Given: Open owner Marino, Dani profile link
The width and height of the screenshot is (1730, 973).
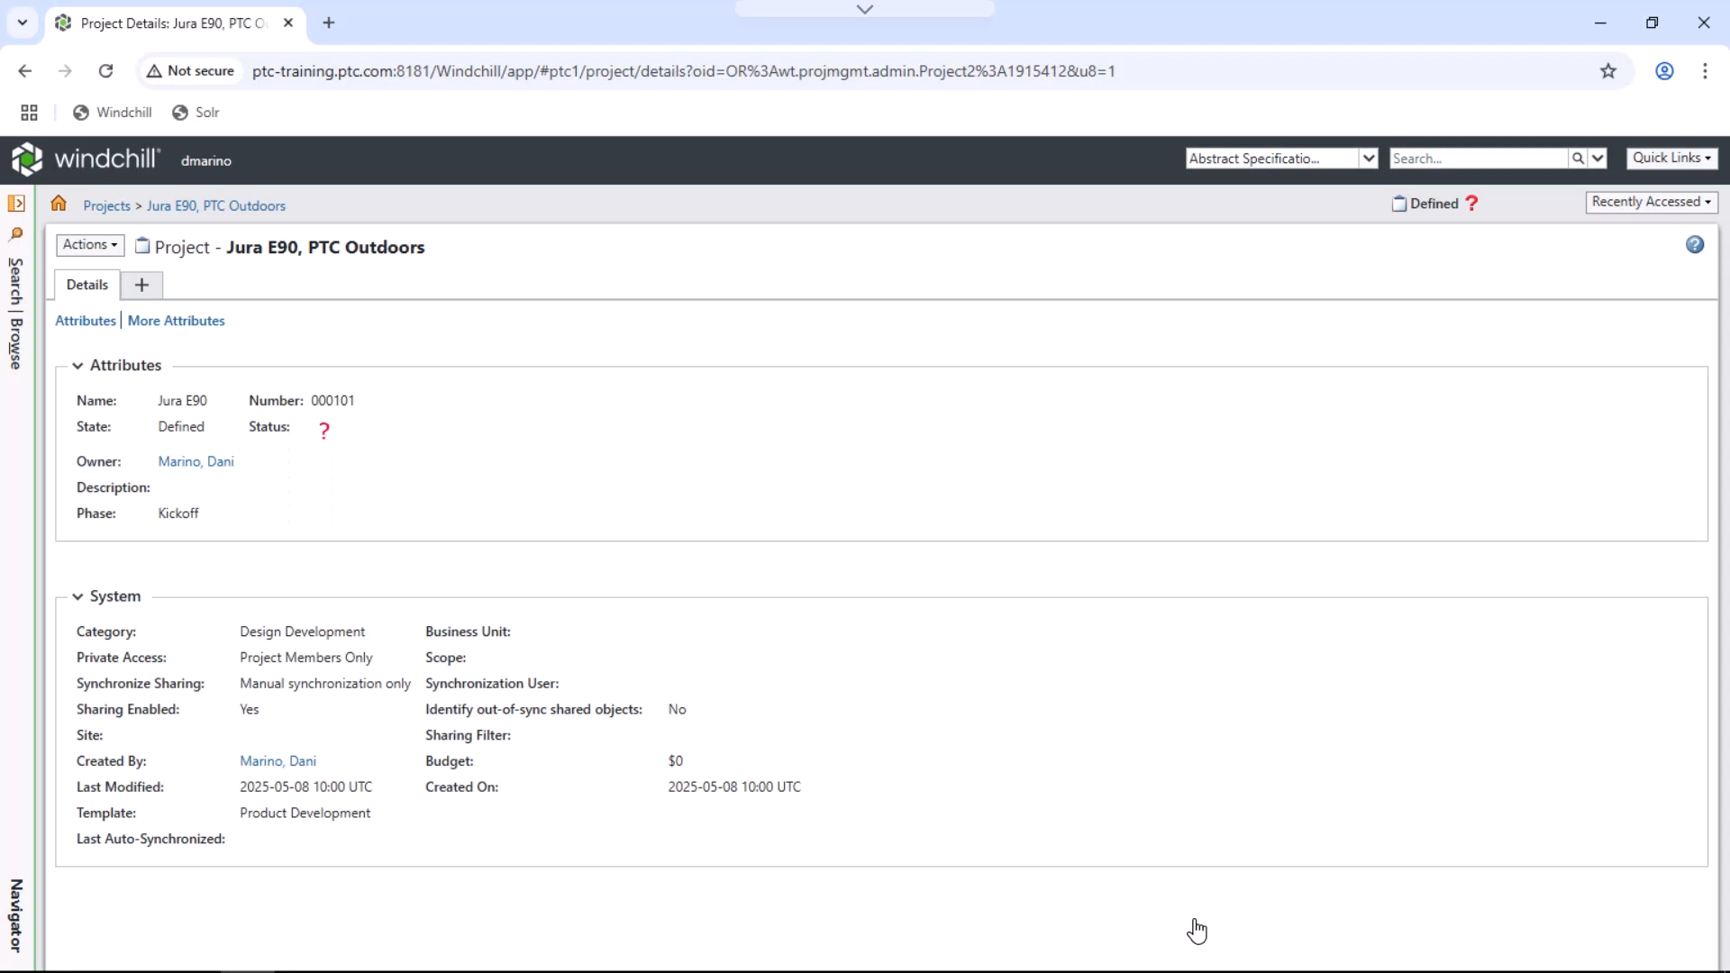Looking at the screenshot, I should (196, 462).
